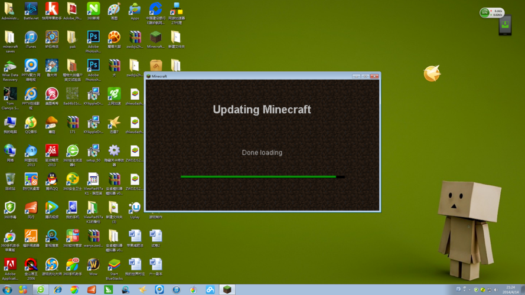Open the PPTV shortcut beside Wise Data Recovery

pos(31,70)
